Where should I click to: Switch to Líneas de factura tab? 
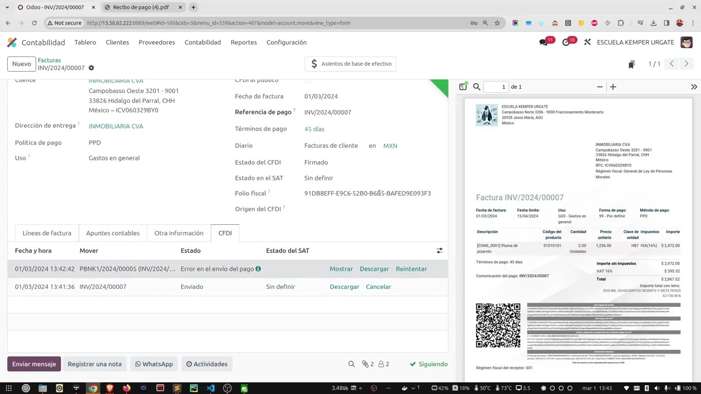pyautogui.click(x=47, y=233)
